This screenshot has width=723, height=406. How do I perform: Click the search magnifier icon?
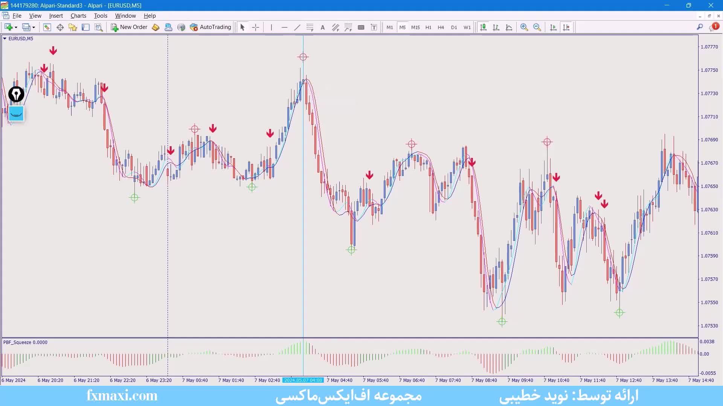tap(700, 27)
